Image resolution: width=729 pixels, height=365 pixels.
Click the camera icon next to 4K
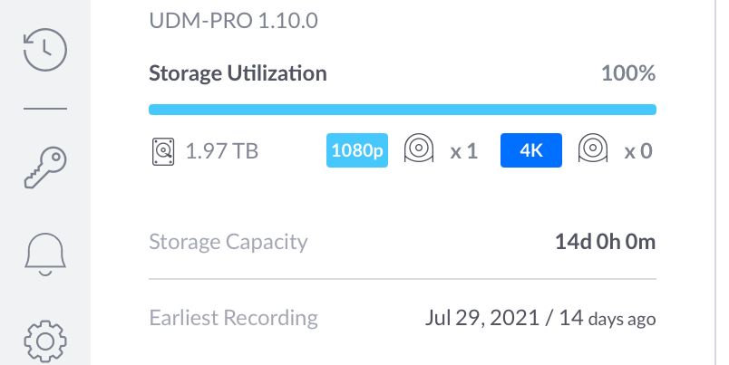point(593,149)
